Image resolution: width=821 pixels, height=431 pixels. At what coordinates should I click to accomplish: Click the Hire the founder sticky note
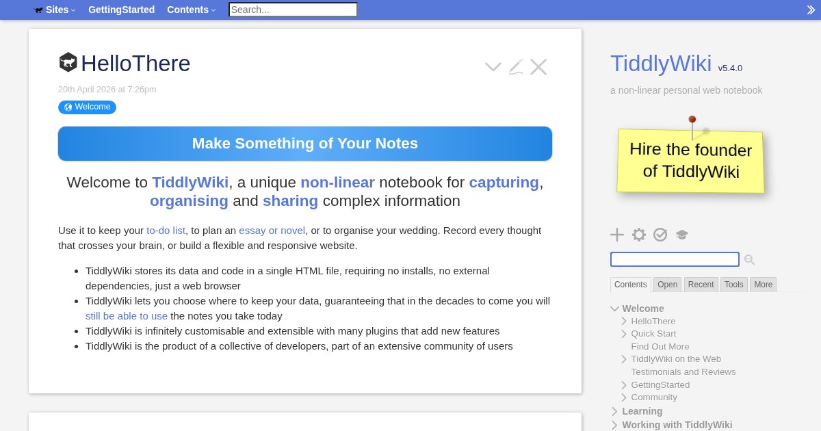690,161
